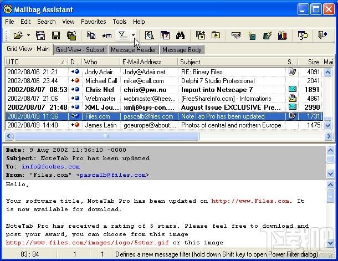The height and width of the screenshot is (261, 338).
Task: Click the green notepad with pencil icon
Action: tap(267, 35)
